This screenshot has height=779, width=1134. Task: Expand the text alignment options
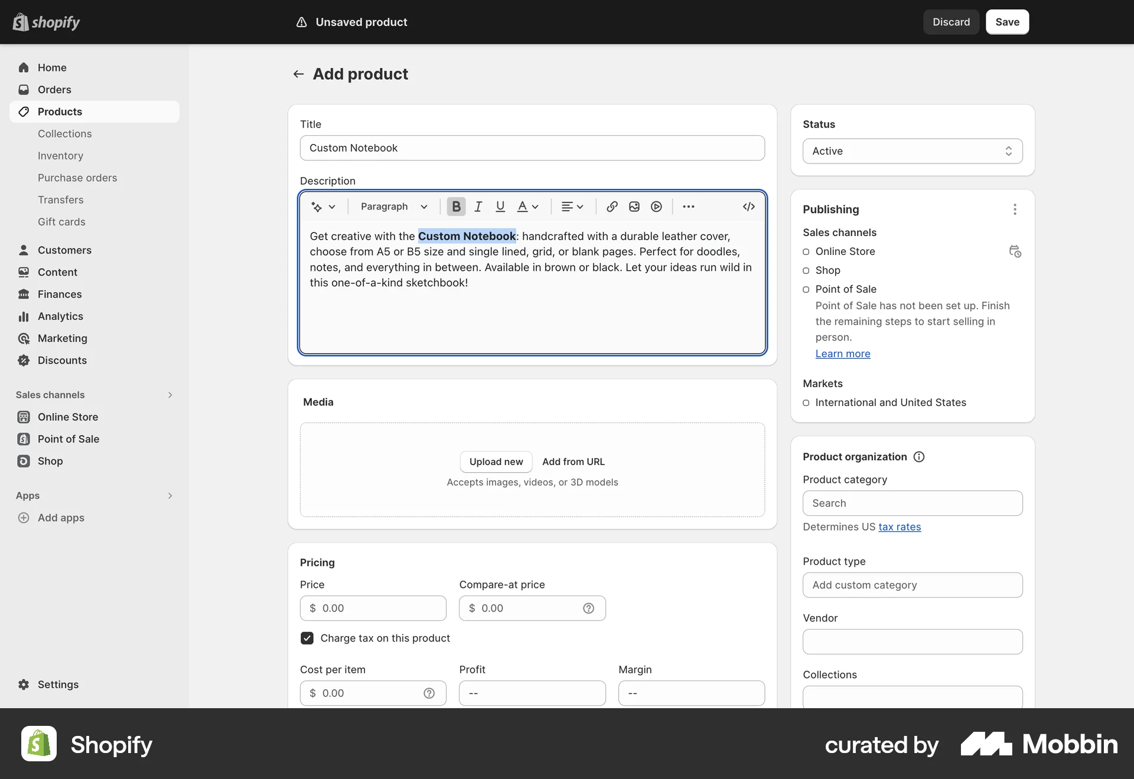tap(572, 206)
